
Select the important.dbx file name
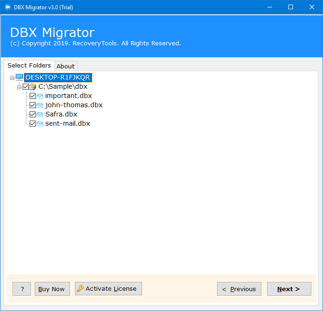point(68,96)
